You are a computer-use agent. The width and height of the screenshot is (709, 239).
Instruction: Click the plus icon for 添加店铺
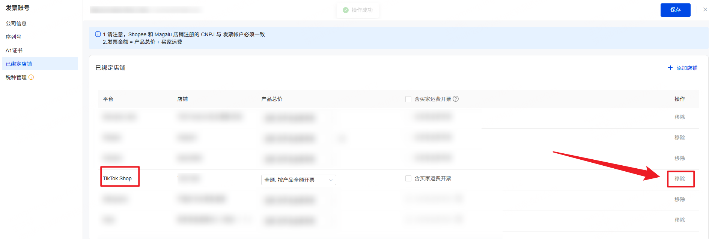(x=670, y=68)
